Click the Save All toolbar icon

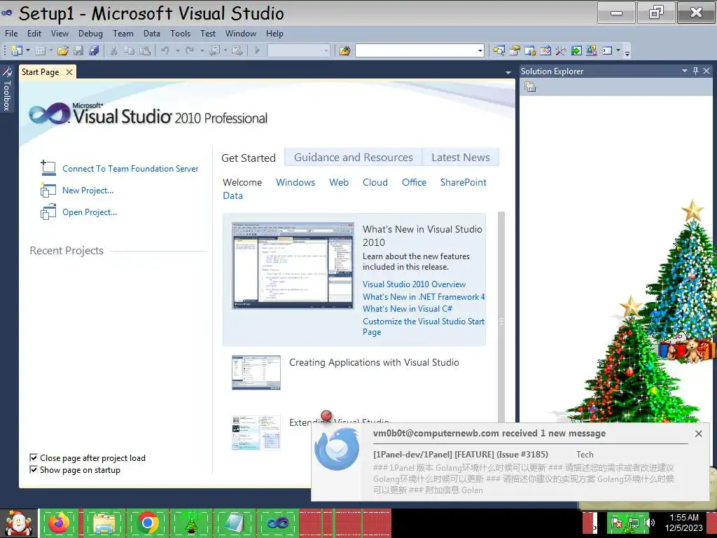click(95, 50)
